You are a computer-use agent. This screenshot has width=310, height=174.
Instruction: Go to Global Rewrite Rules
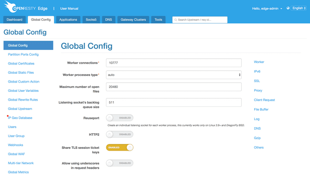23,100
